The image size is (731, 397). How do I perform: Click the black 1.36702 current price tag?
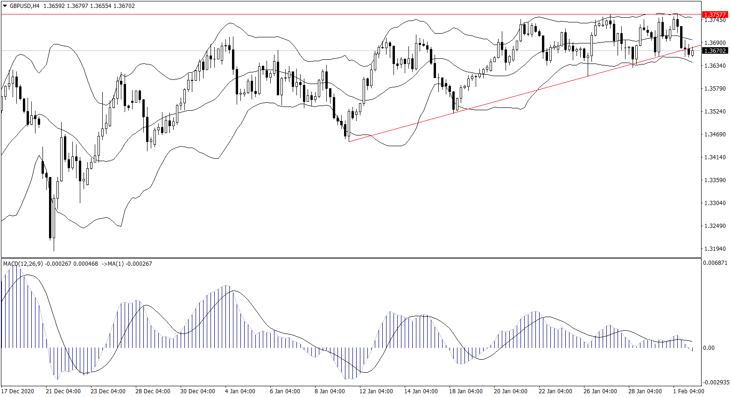tap(716, 50)
